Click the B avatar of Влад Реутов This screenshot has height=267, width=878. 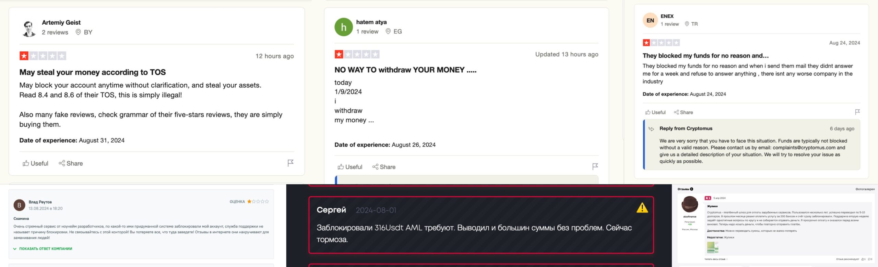[19, 205]
